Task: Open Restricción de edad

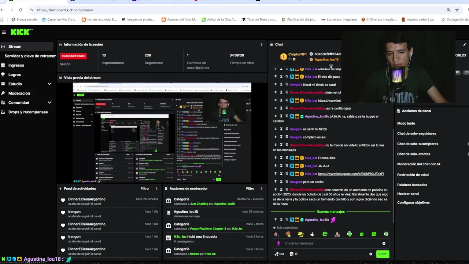Action: [413, 175]
